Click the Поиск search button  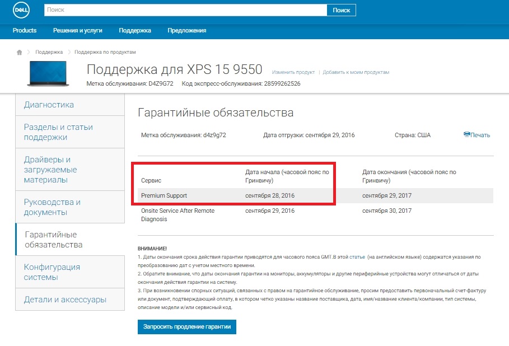[341, 10]
